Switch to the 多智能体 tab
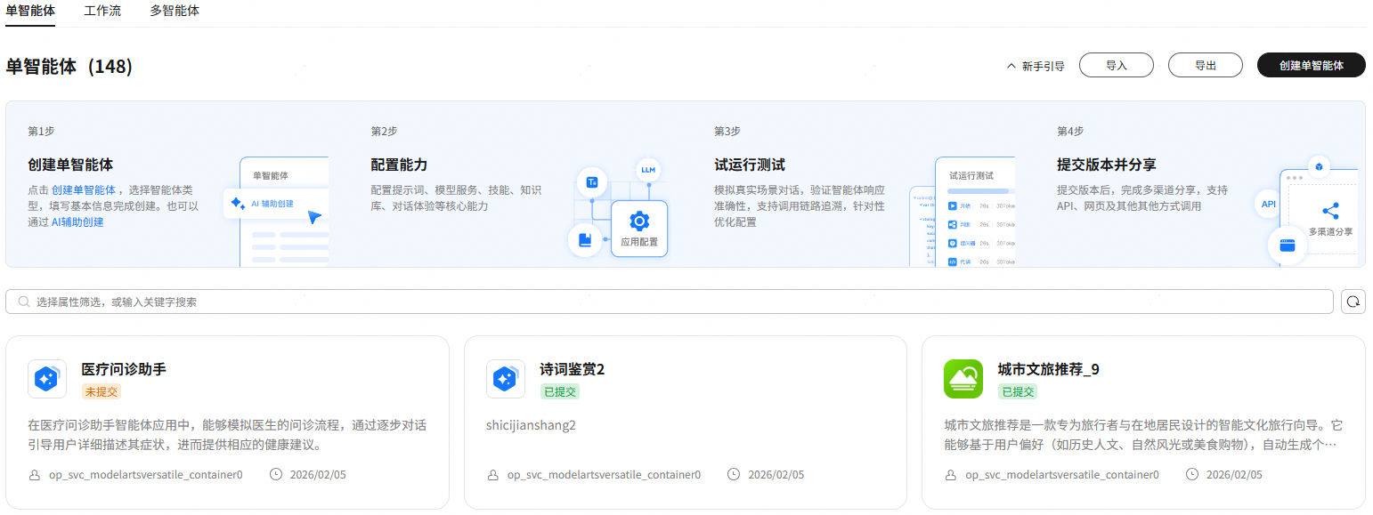 175,12
